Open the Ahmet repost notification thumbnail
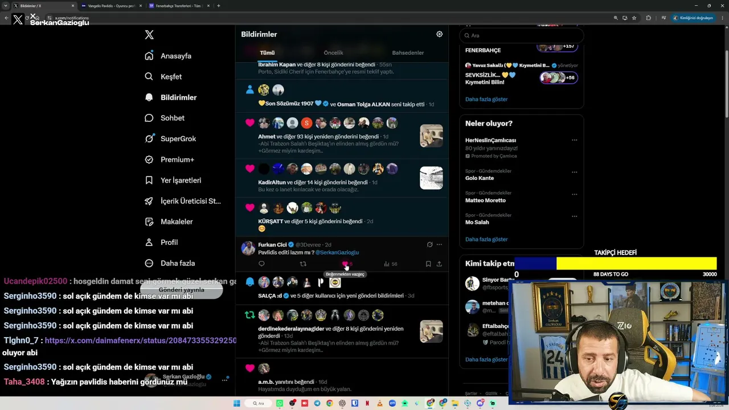 (431, 136)
